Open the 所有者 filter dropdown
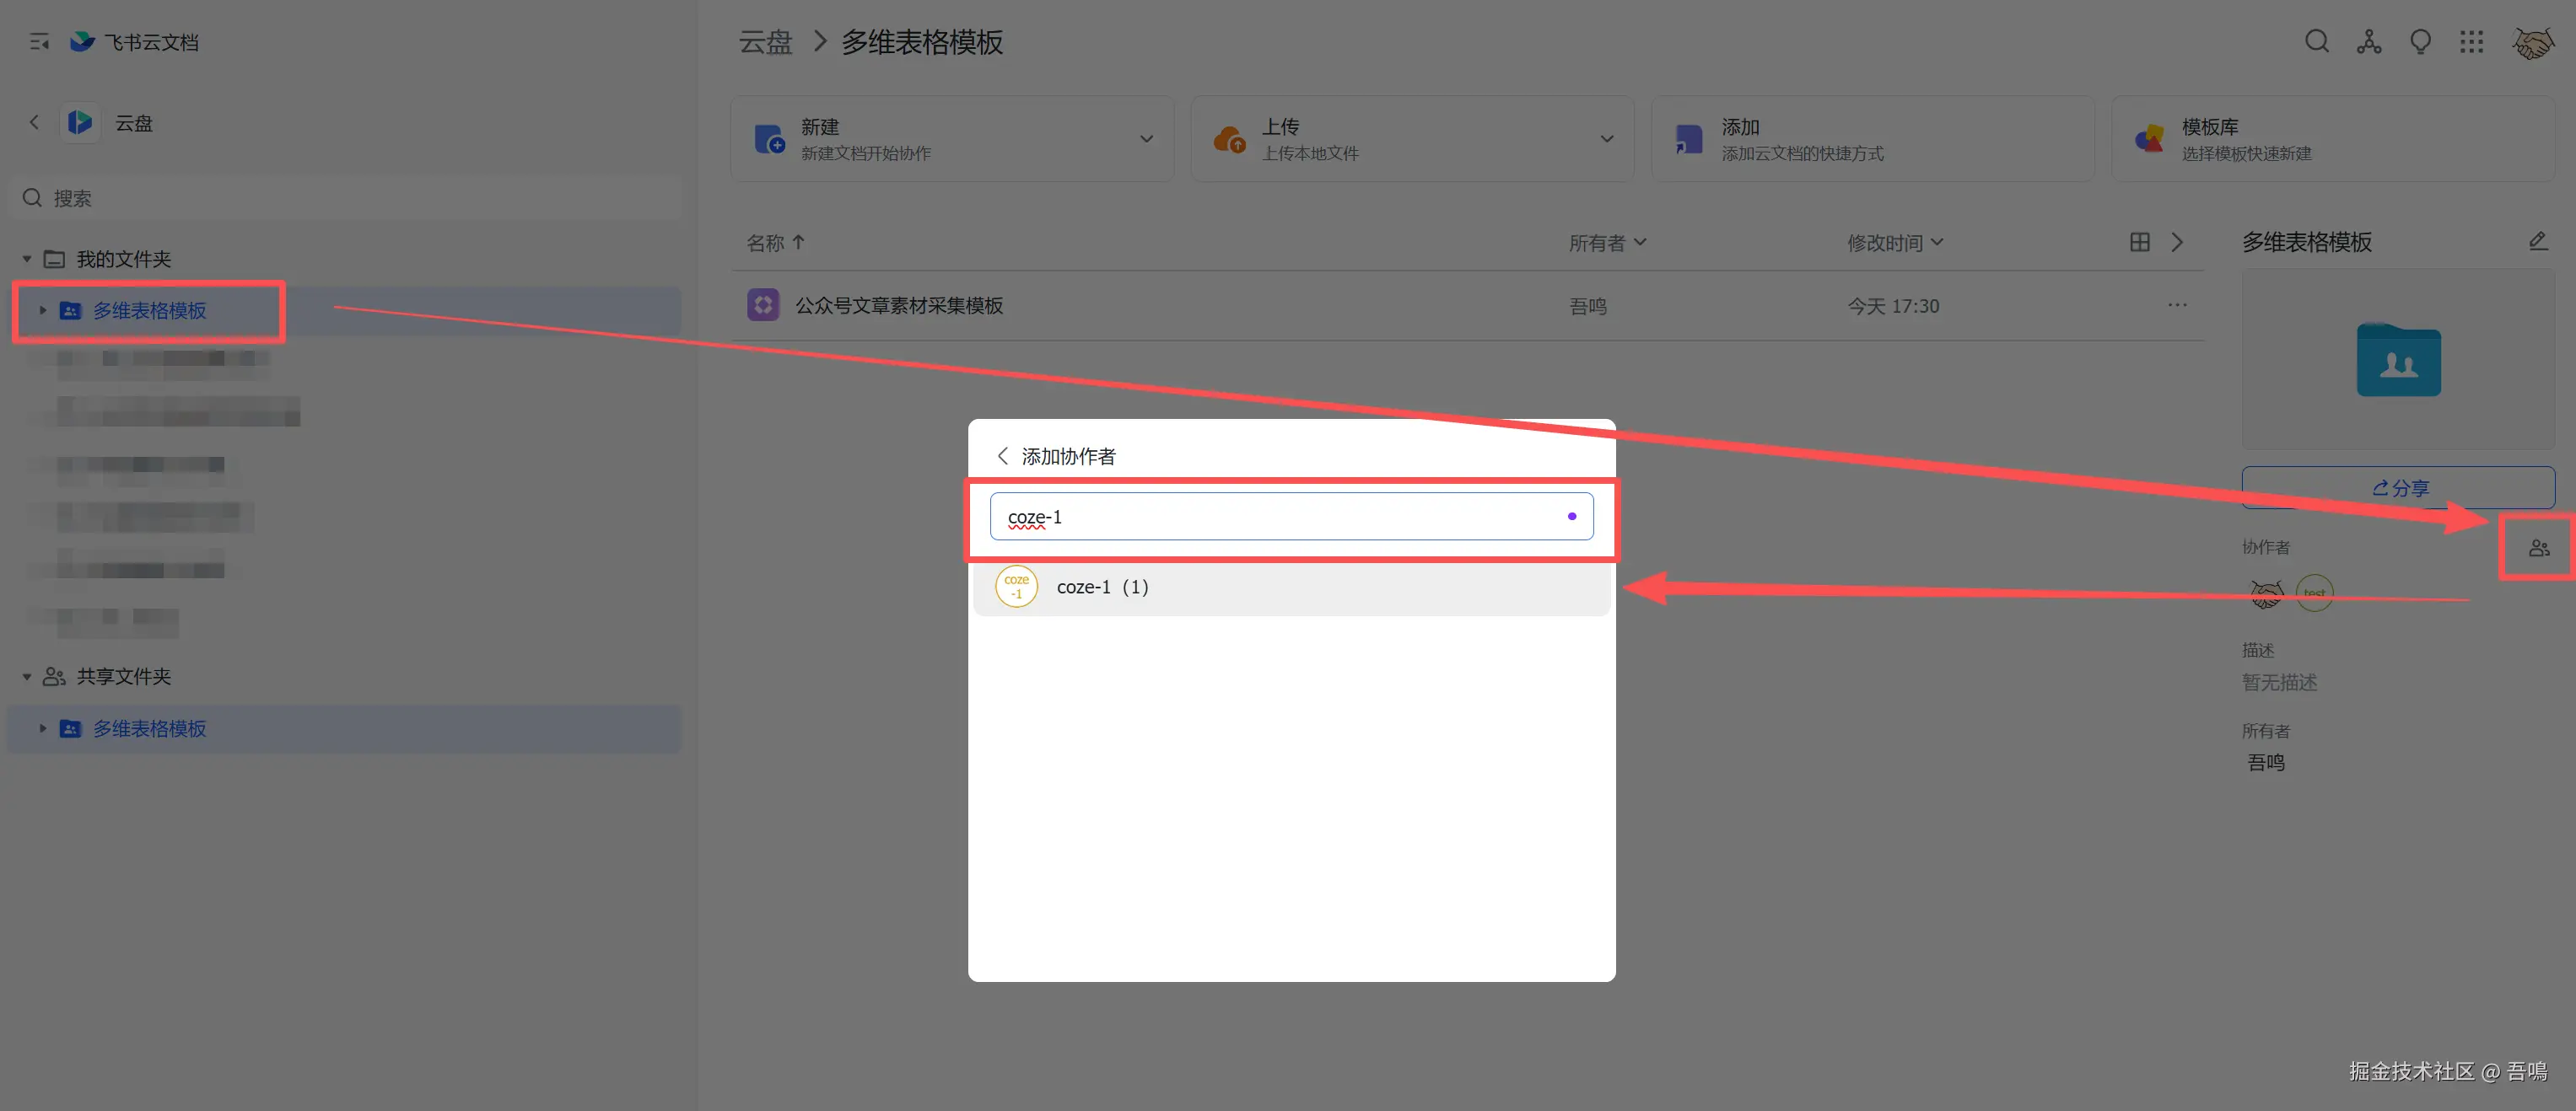Viewport: 2576px width, 1111px height. 1606,243
